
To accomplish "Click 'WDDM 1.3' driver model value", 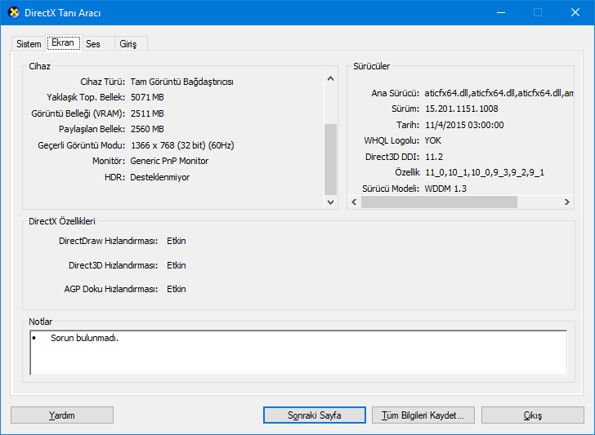I will 445,189.
